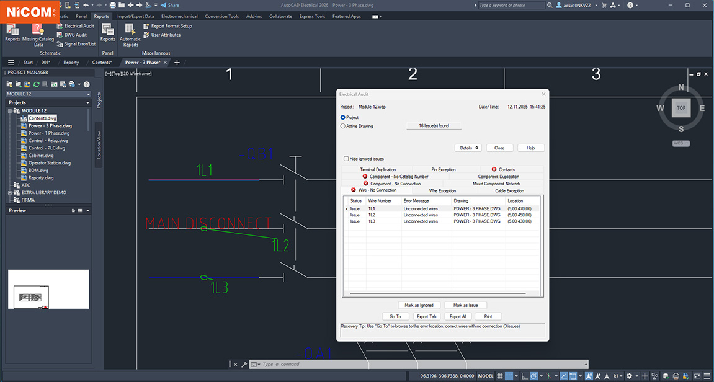Switch to the Wire Exception tab
The image size is (714, 382).
point(442,191)
